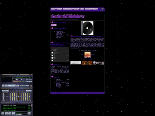Click webring Next link

coord(93,55)
